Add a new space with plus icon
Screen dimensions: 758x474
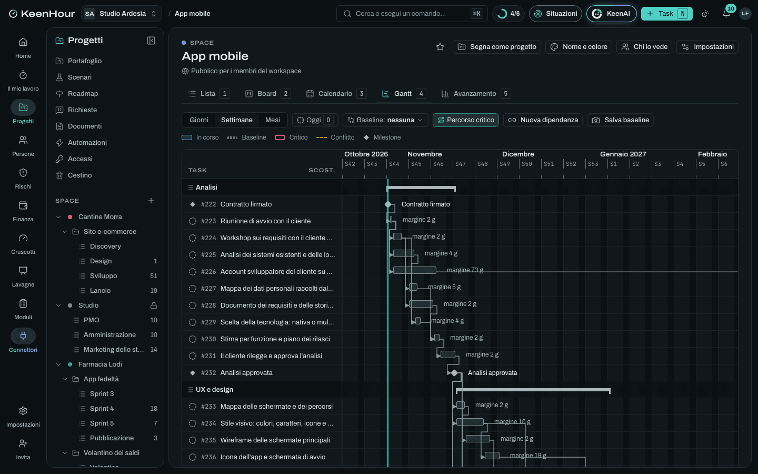pos(151,201)
